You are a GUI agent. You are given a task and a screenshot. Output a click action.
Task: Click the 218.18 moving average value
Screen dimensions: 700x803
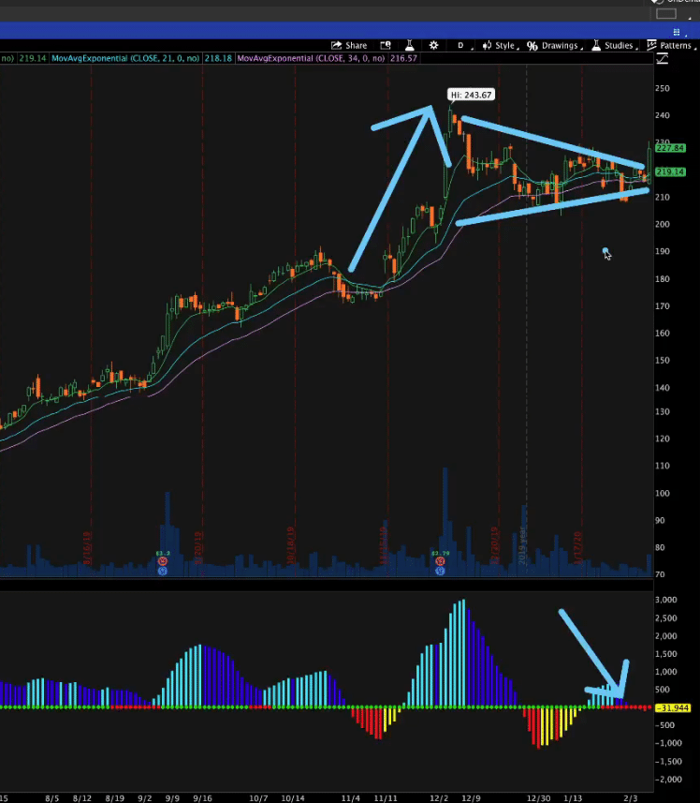coord(218,58)
